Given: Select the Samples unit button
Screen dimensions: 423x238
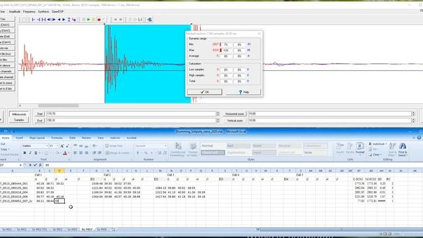Looking at the screenshot, I should 19,120.
